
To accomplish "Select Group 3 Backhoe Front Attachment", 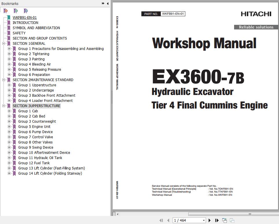I will 47,95.
